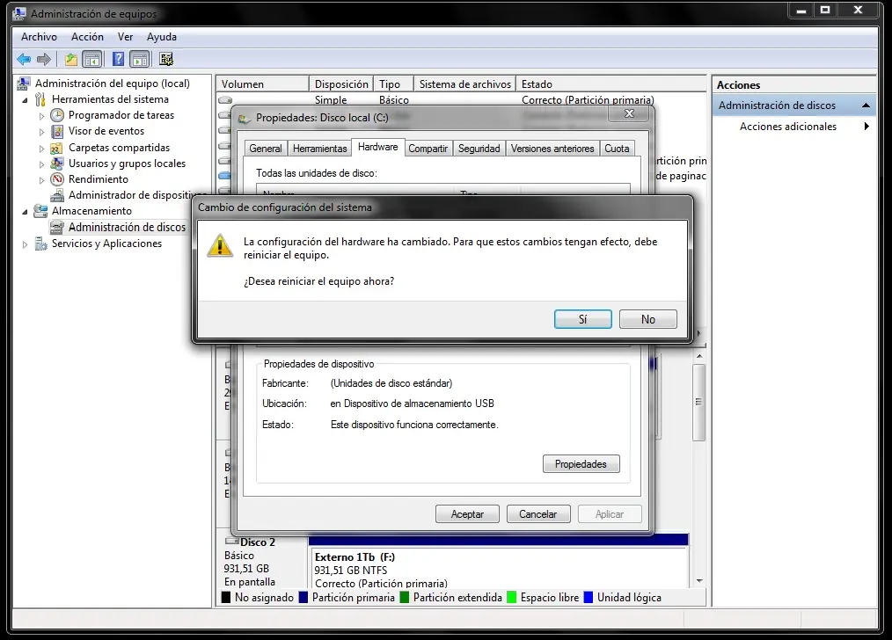Open the Ayuda menu
Image resolution: width=892 pixels, height=640 pixels.
pyautogui.click(x=162, y=37)
